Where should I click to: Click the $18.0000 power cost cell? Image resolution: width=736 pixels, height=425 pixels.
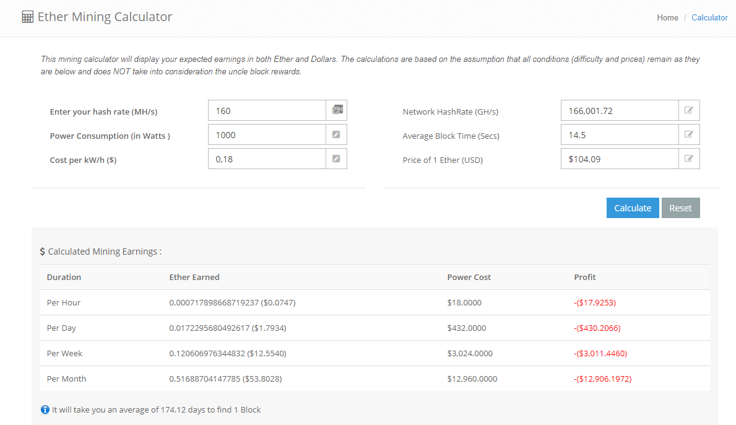coord(464,302)
